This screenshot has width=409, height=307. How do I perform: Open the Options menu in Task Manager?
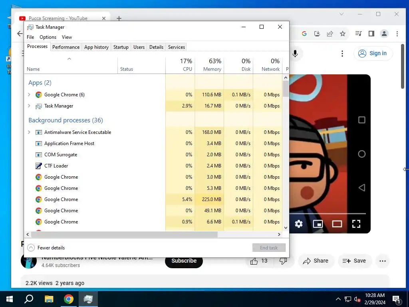[x=48, y=37]
